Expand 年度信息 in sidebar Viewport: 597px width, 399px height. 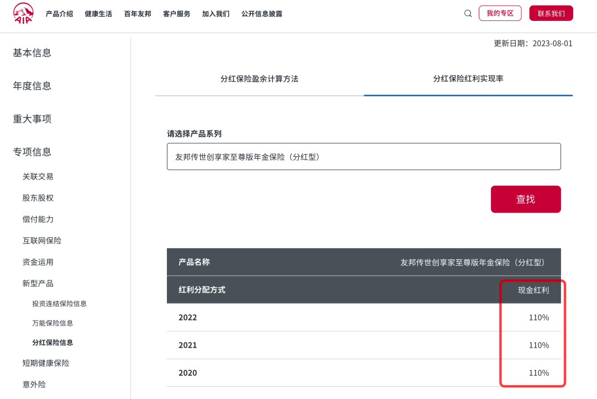point(32,86)
